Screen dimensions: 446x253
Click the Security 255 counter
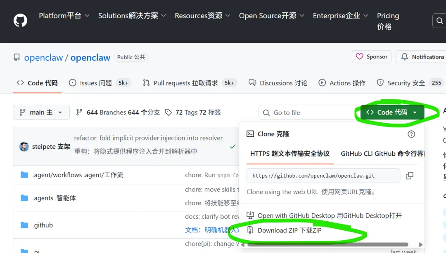pos(437,83)
